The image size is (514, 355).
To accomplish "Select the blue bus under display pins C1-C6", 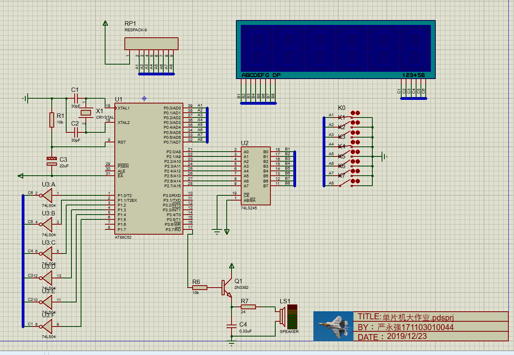I will coord(414,98).
